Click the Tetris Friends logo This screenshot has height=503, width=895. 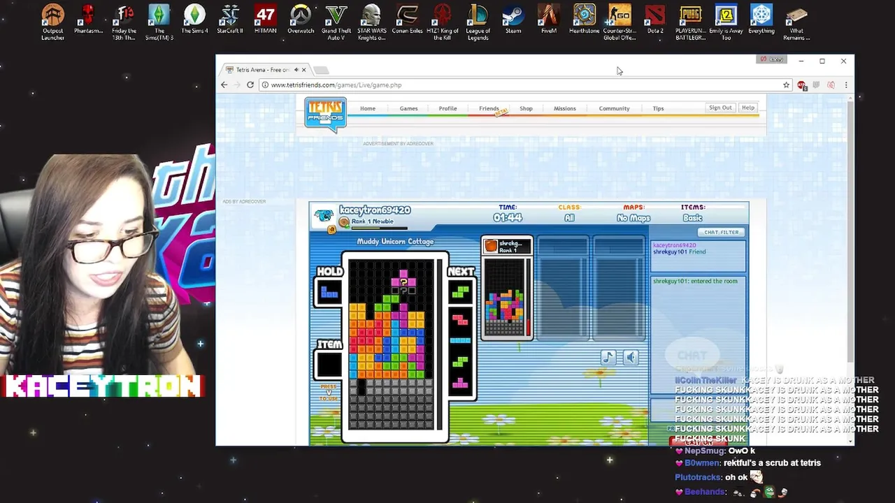(x=325, y=114)
